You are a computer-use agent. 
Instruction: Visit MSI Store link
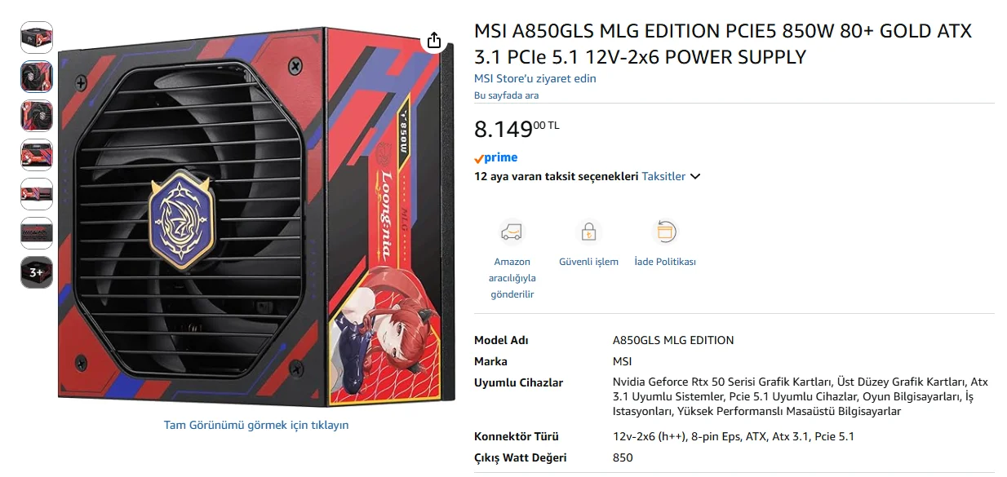tap(535, 78)
